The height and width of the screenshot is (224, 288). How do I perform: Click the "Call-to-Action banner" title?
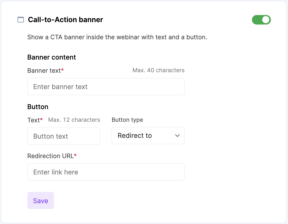click(x=65, y=20)
